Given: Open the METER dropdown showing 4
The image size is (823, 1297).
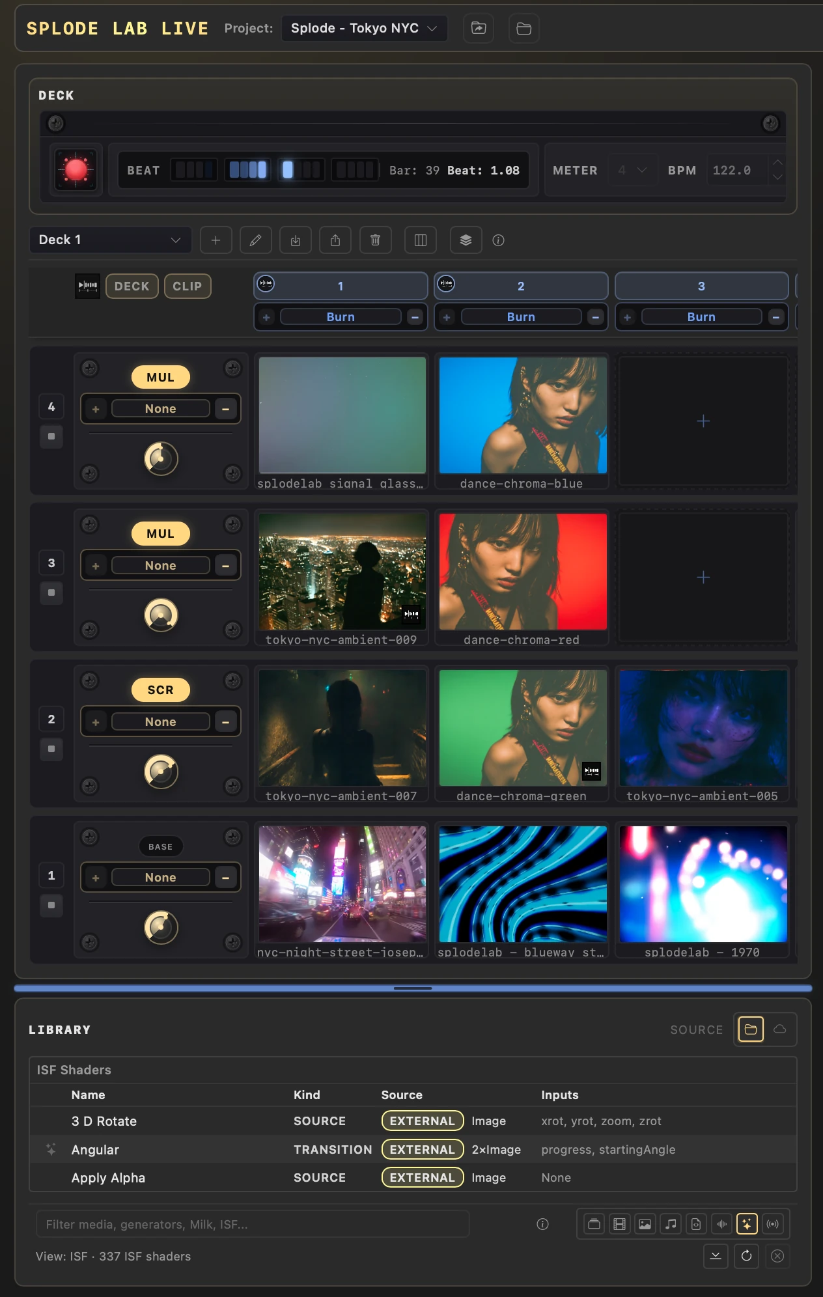Looking at the screenshot, I should [x=632, y=170].
